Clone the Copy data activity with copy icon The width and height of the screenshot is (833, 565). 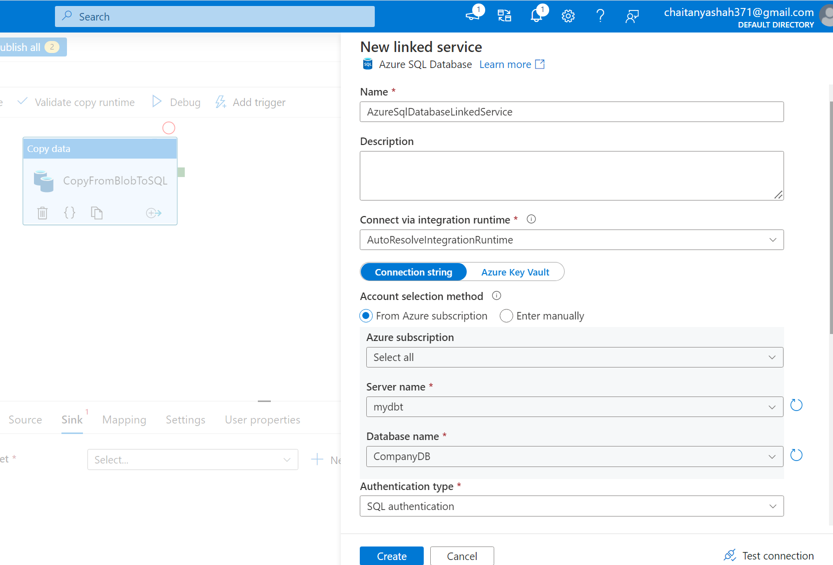click(96, 212)
